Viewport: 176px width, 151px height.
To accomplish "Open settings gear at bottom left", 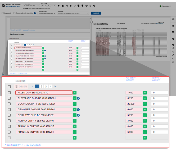I will (x=3, y=74).
